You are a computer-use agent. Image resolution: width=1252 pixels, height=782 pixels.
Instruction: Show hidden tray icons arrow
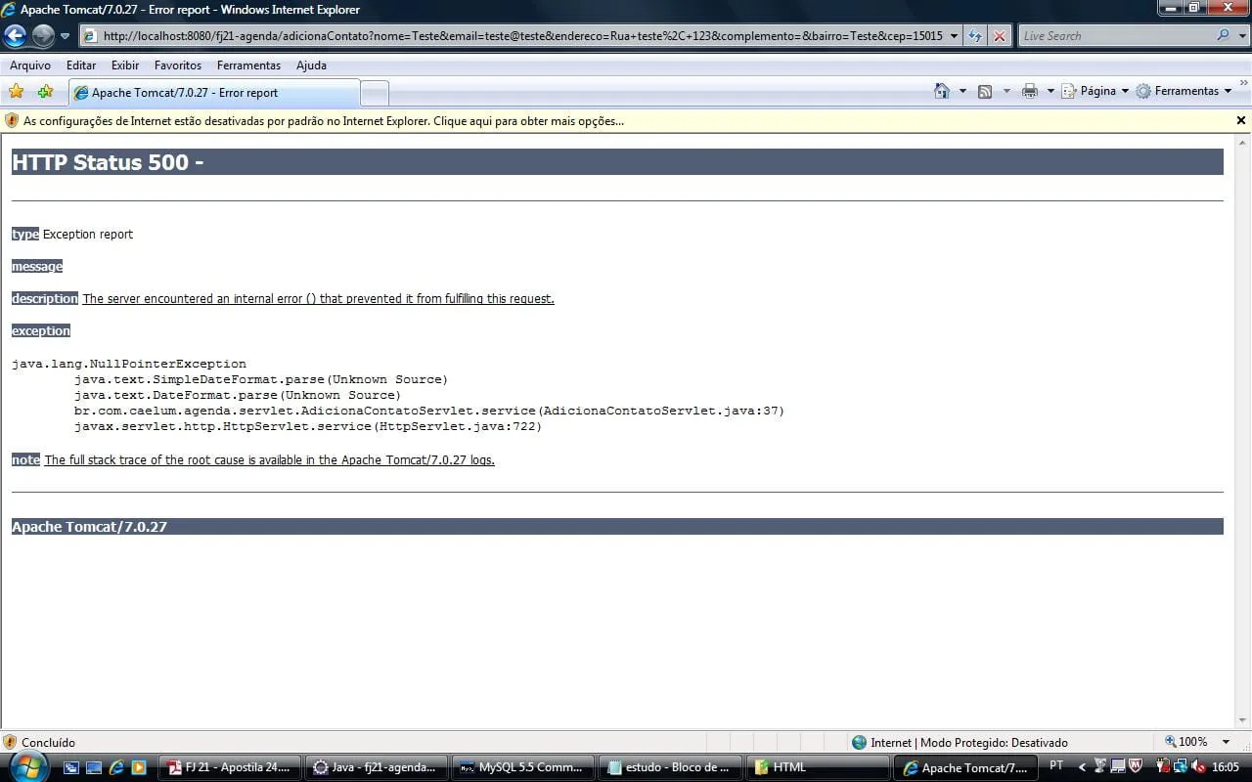pos(1081,767)
